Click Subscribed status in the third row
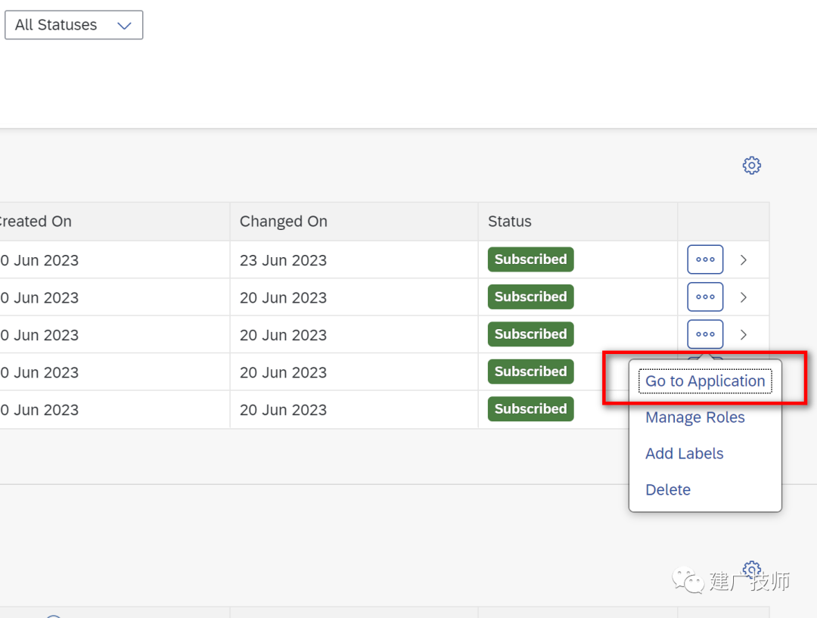Viewport: 817px width, 618px height. coord(530,334)
